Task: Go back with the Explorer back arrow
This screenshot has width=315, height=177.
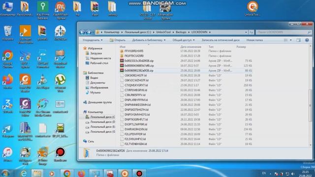Action: tap(82, 32)
